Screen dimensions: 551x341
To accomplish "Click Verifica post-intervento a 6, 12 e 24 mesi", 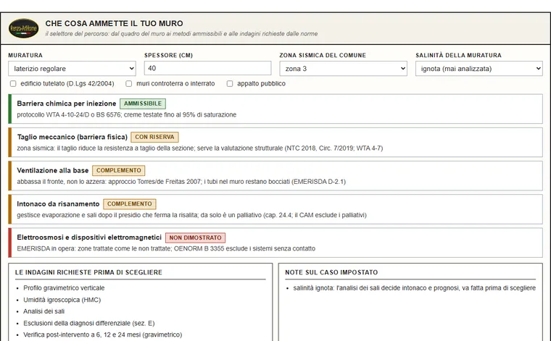I will coord(103,334).
